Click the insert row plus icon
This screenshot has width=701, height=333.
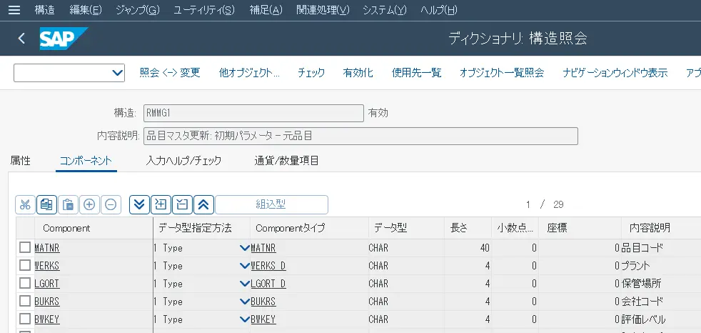89,204
